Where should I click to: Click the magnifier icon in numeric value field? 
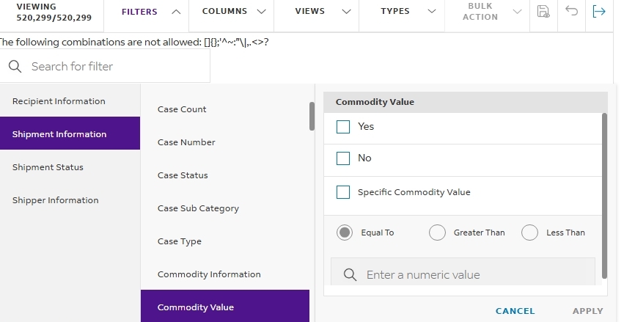(x=350, y=274)
